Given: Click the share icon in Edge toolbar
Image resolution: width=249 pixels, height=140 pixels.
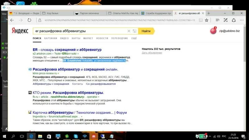Looking at the screenshot, I should pyautogui.click(x=234, y=20).
